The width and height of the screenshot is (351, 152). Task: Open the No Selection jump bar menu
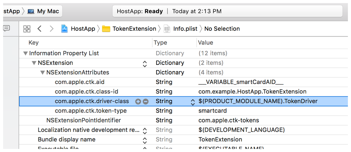click(x=222, y=29)
